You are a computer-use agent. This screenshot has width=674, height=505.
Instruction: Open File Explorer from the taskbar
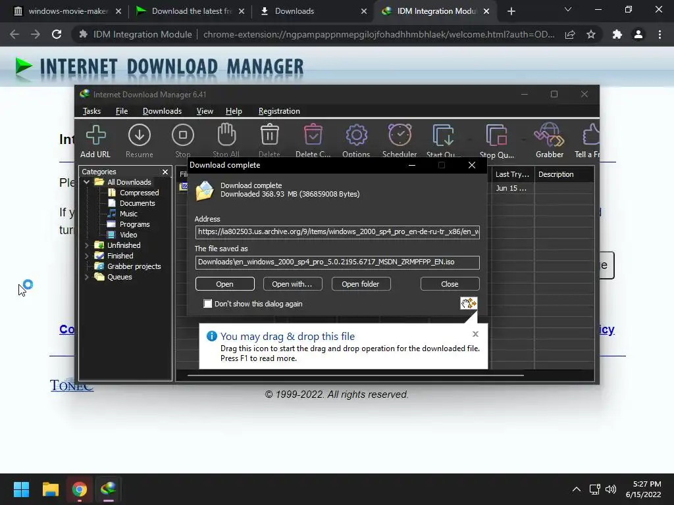click(50, 489)
